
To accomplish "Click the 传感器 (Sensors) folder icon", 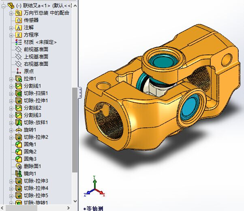I will tap(18, 20).
